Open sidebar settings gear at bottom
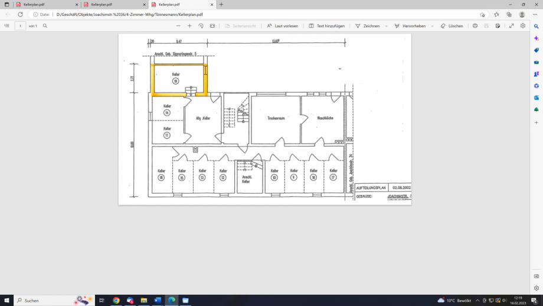 [x=537, y=288]
